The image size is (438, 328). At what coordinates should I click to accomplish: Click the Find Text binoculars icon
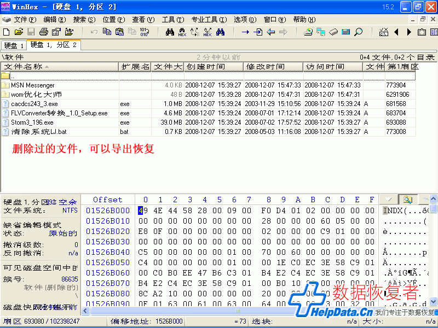point(170,32)
